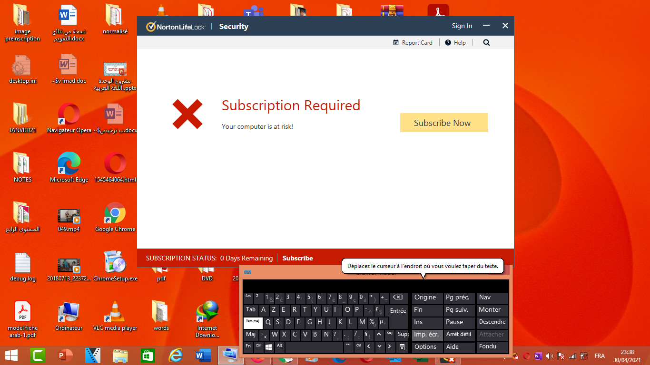Click the context-menu key on on-screen keyboard

[x=402, y=347]
